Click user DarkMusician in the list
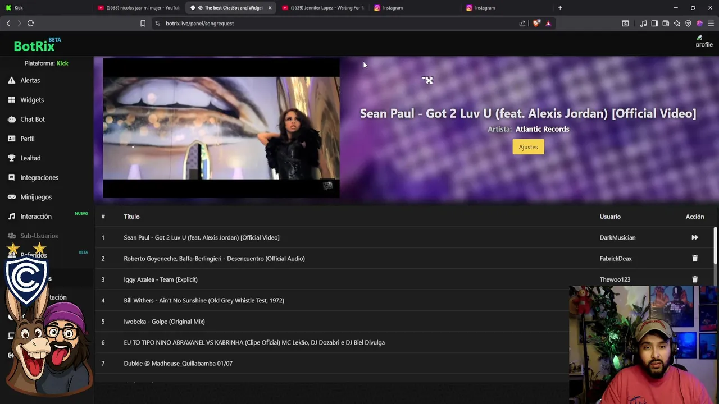The width and height of the screenshot is (719, 404). [x=617, y=237]
